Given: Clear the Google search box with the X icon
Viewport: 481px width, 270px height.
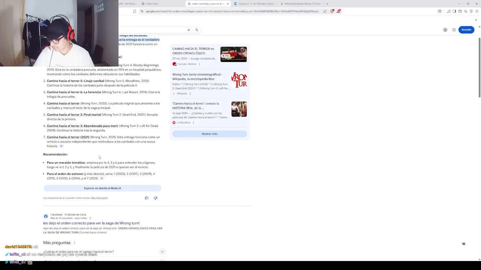Looking at the screenshot, I should point(189,30).
